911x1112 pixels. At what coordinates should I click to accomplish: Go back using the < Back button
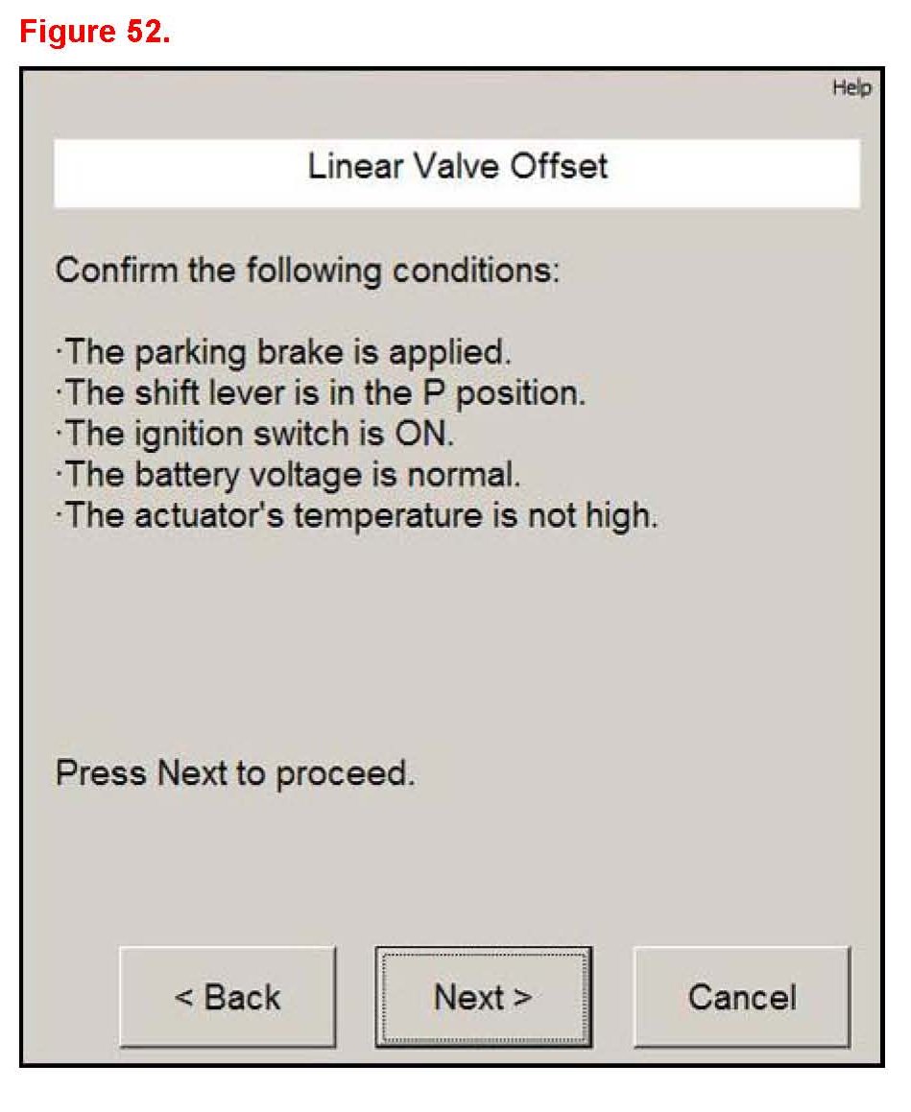(x=228, y=997)
